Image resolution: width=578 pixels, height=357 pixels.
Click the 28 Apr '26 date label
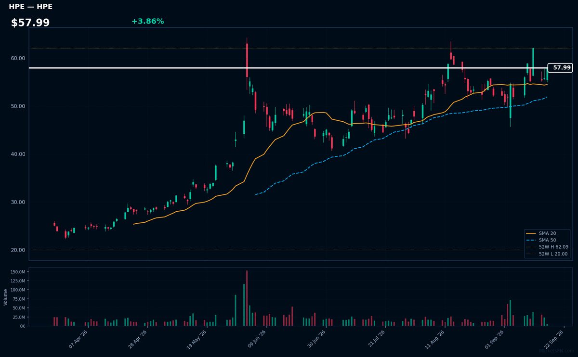click(x=138, y=339)
